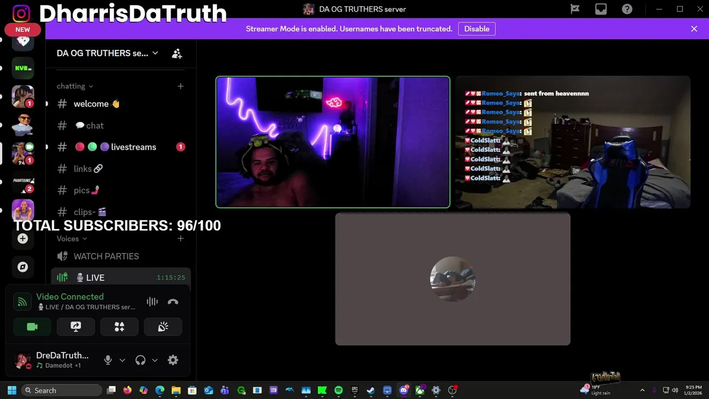Image resolution: width=709 pixels, height=399 pixels.
Task: Open the weather widget showing Light rain
Action: (x=596, y=390)
